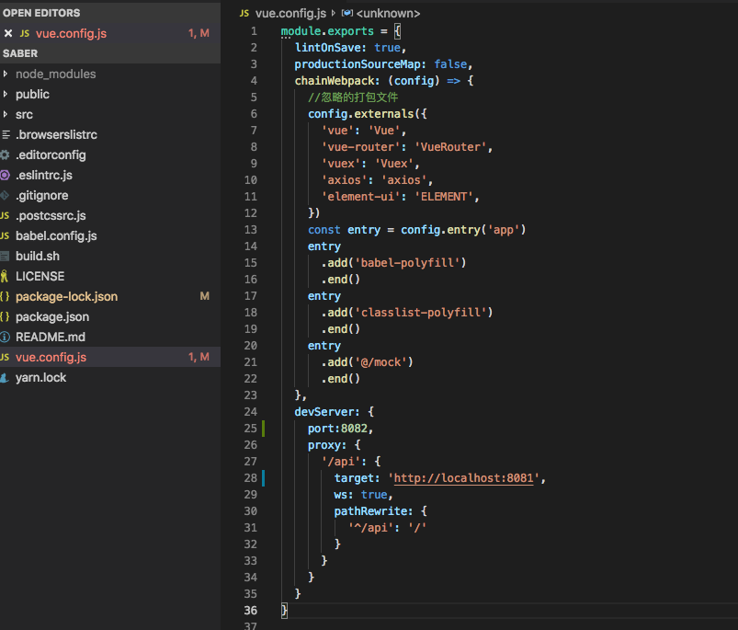The width and height of the screenshot is (738, 630).
Task: Expand the node_modules folder
Action: click(x=6, y=74)
